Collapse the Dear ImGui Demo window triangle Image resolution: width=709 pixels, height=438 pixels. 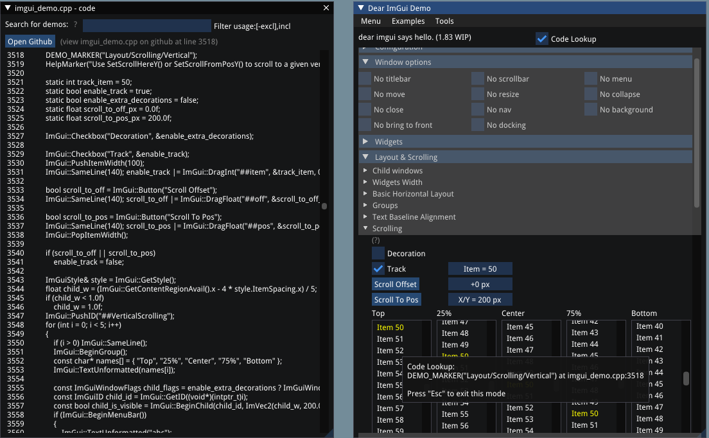click(x=361, y=8)
